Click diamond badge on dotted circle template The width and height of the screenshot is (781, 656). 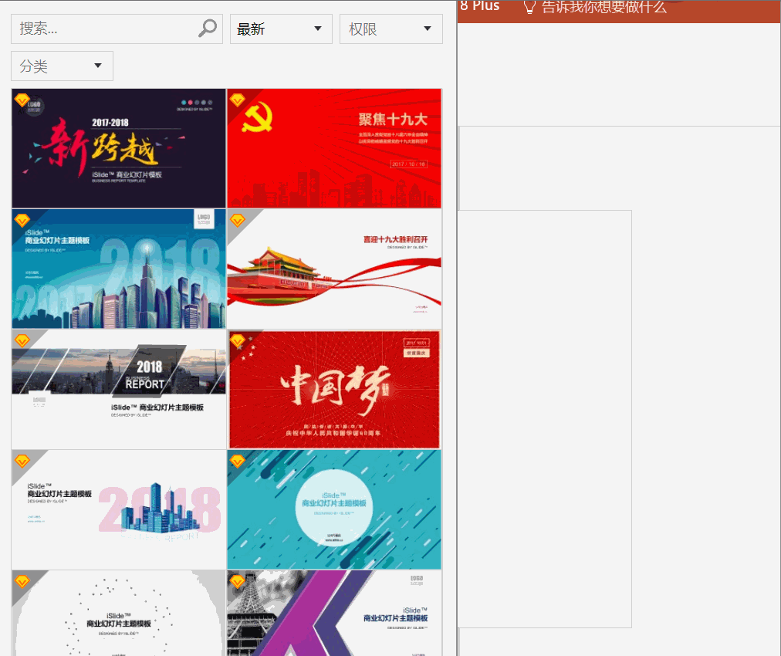tap(22, 581)
